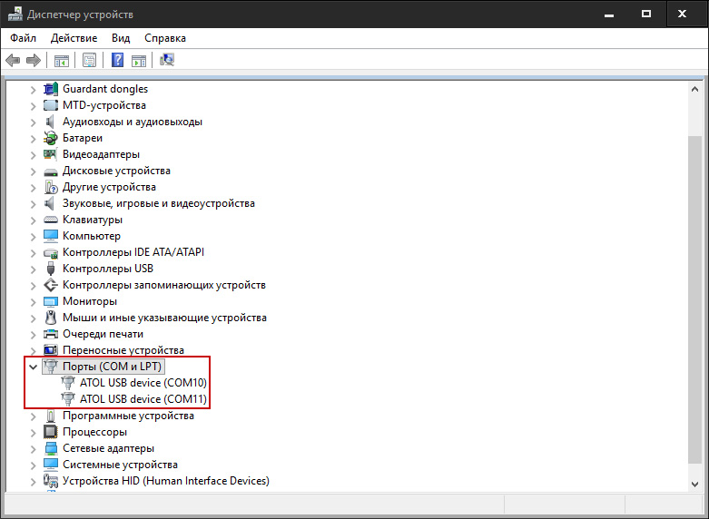Click the vertical scrollbar thumb

pyautogui.click(x=695, y=299)
